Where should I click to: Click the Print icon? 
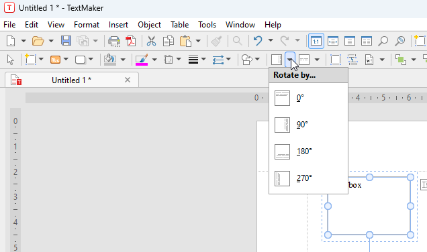[x=114, y=41]
